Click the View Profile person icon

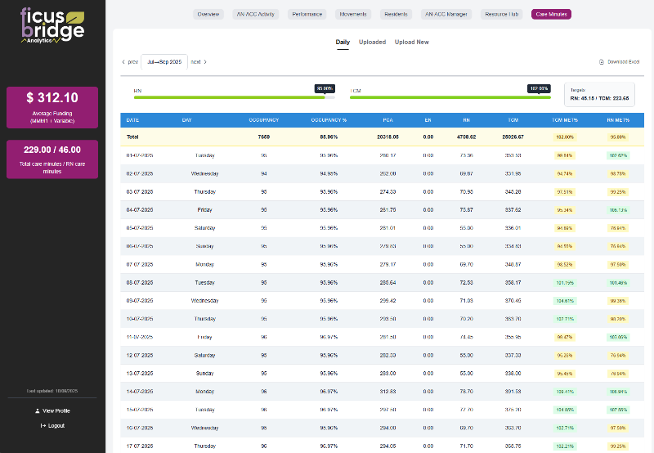click(37, 410)
